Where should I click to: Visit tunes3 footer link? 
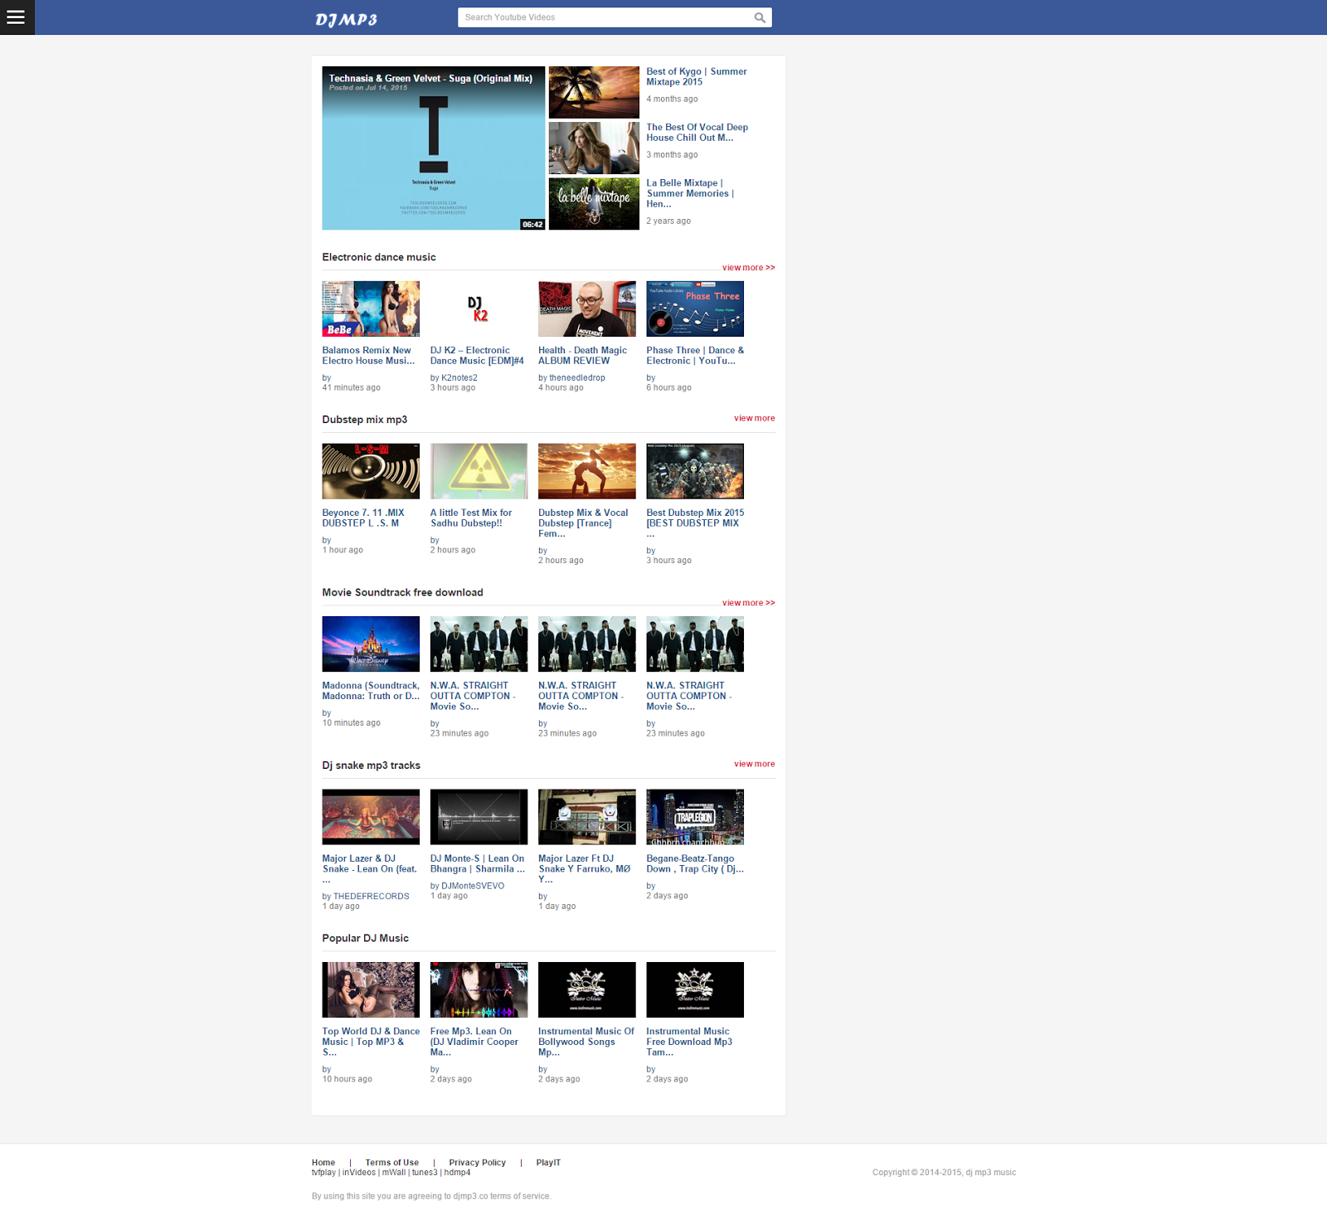[425, 1172]
